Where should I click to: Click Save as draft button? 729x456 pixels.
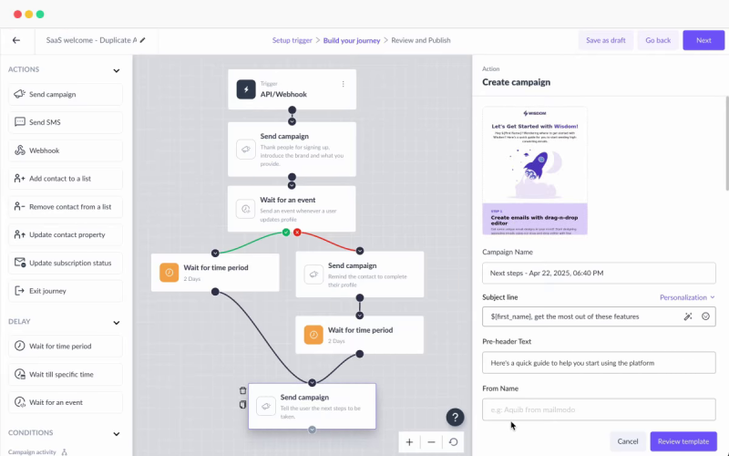tap(605, 40)
